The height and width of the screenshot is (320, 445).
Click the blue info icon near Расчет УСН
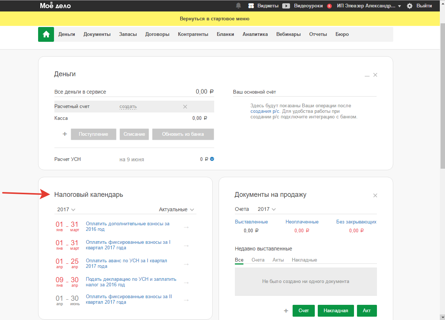212,159
